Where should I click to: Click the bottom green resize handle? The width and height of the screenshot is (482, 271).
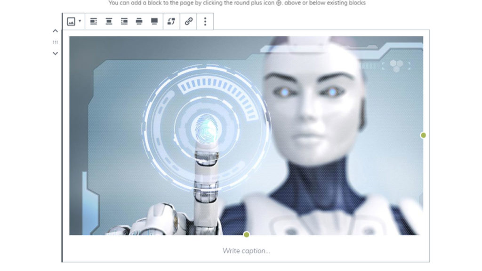coord(246,234)
